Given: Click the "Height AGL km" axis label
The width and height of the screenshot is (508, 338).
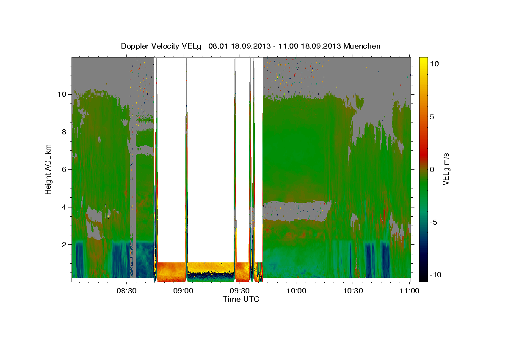Looking at the screenshot, I should [48, 169].
